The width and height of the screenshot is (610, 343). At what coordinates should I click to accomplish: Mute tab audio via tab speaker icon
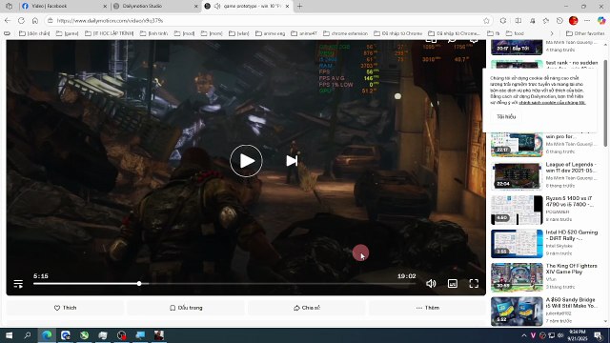(217, 7)
